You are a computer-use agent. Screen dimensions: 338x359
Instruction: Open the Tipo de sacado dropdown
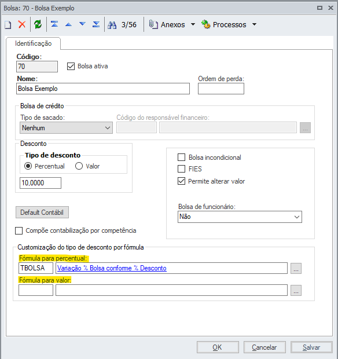pos(66,128)
